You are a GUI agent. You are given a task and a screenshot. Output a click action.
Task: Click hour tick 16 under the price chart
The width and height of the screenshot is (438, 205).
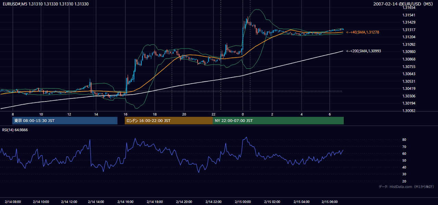125,114
